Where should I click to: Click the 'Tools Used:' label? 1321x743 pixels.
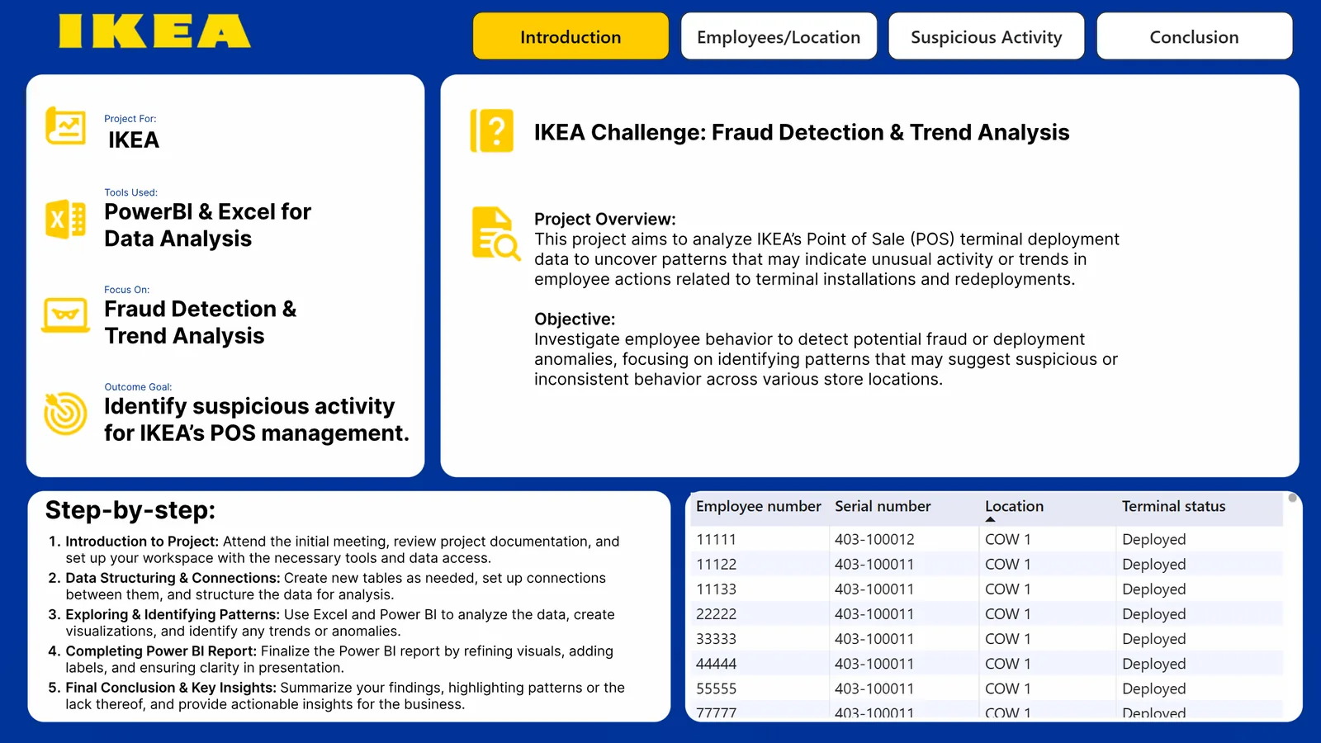(130, 192)
